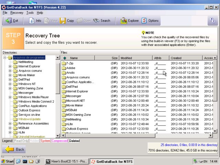The image size is (220, 165).
Task: Open Search with the binoculars icon
Action: click(102, 21)
